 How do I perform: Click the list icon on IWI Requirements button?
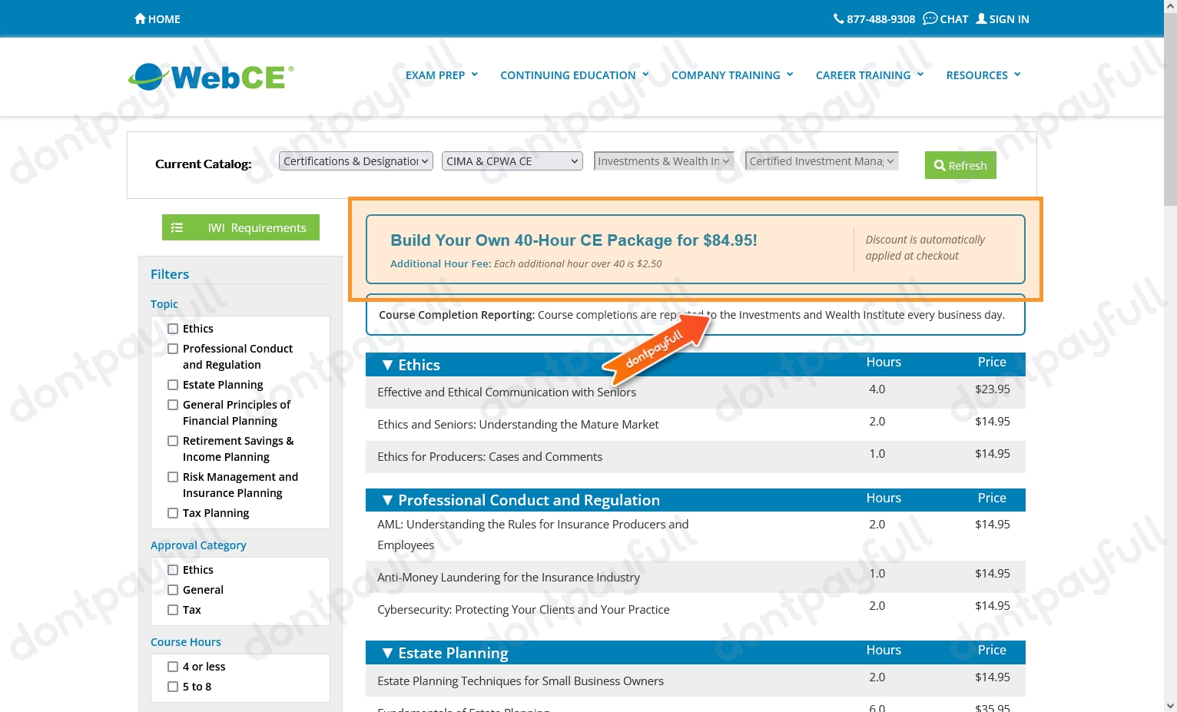click(x=177, y=227)
